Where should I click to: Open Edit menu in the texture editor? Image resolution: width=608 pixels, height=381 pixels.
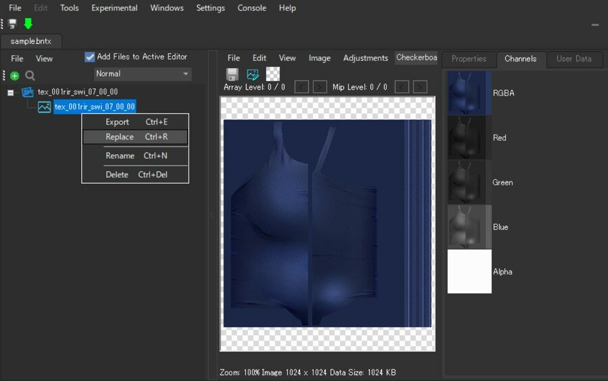(259, 58)
